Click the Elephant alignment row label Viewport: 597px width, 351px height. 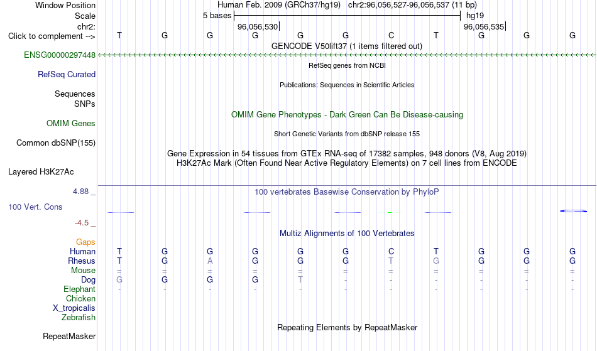coord(79,289)
